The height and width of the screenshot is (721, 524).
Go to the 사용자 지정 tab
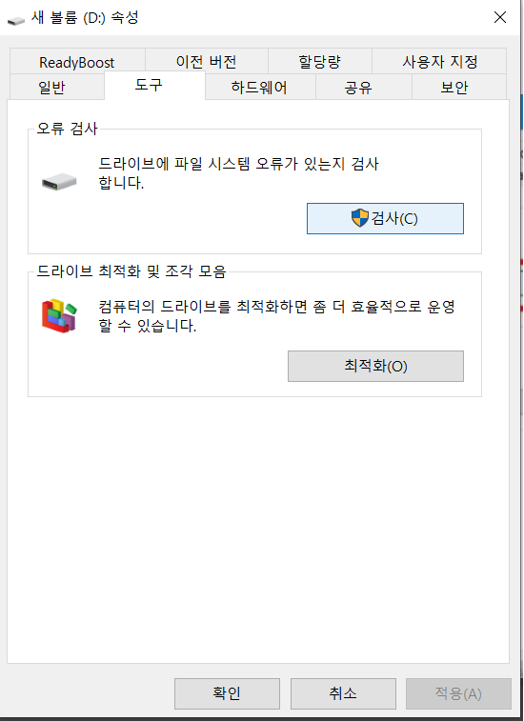point(439,62)
